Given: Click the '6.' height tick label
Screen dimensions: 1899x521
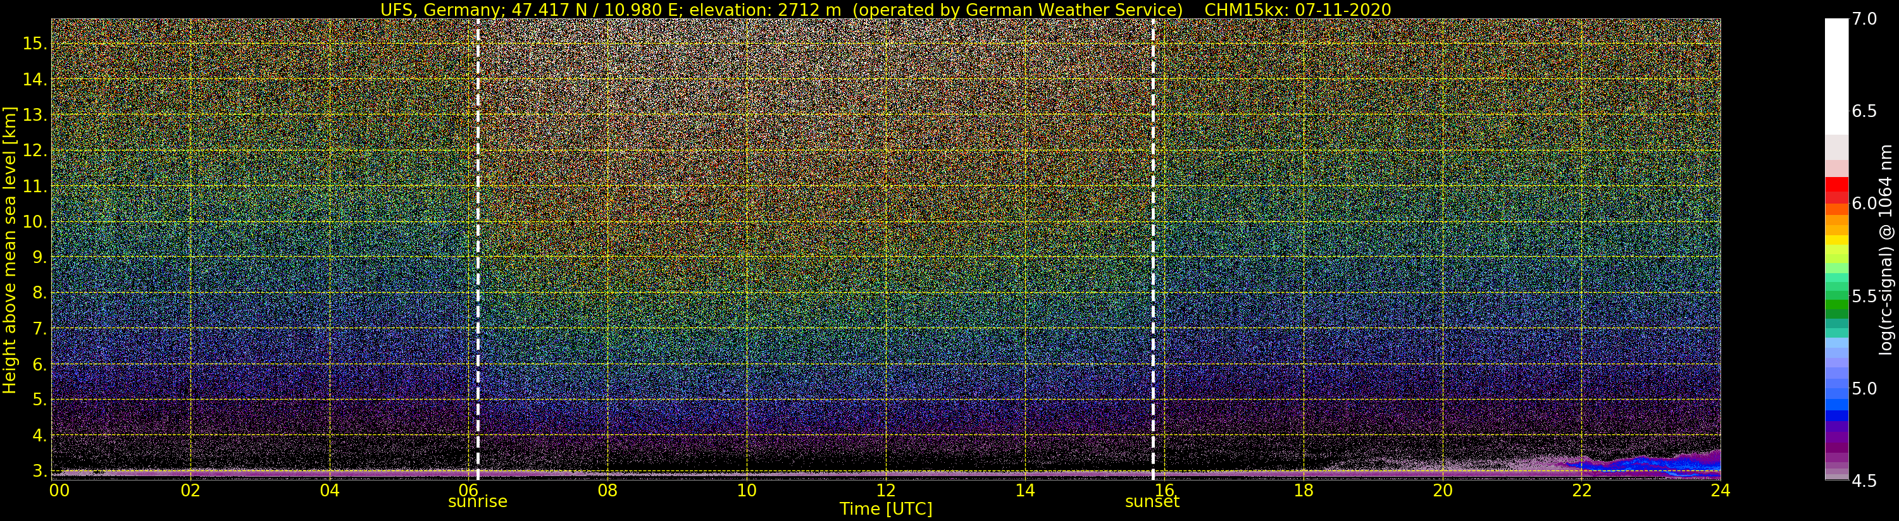Looking at the screenshot, I should [39, 364].
